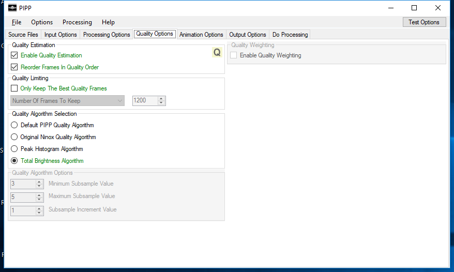Screen dimensions: 454x272
Task: Open the Help menu
Action: tap(108, 22)
